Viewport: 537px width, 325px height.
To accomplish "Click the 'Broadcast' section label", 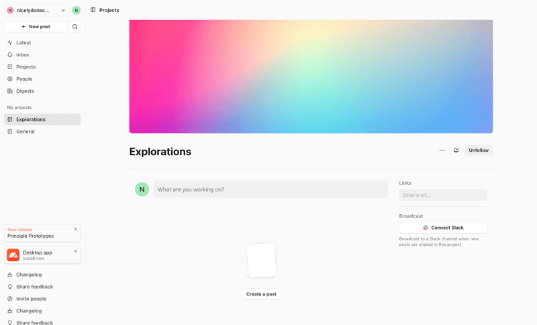I will point(411,216).
